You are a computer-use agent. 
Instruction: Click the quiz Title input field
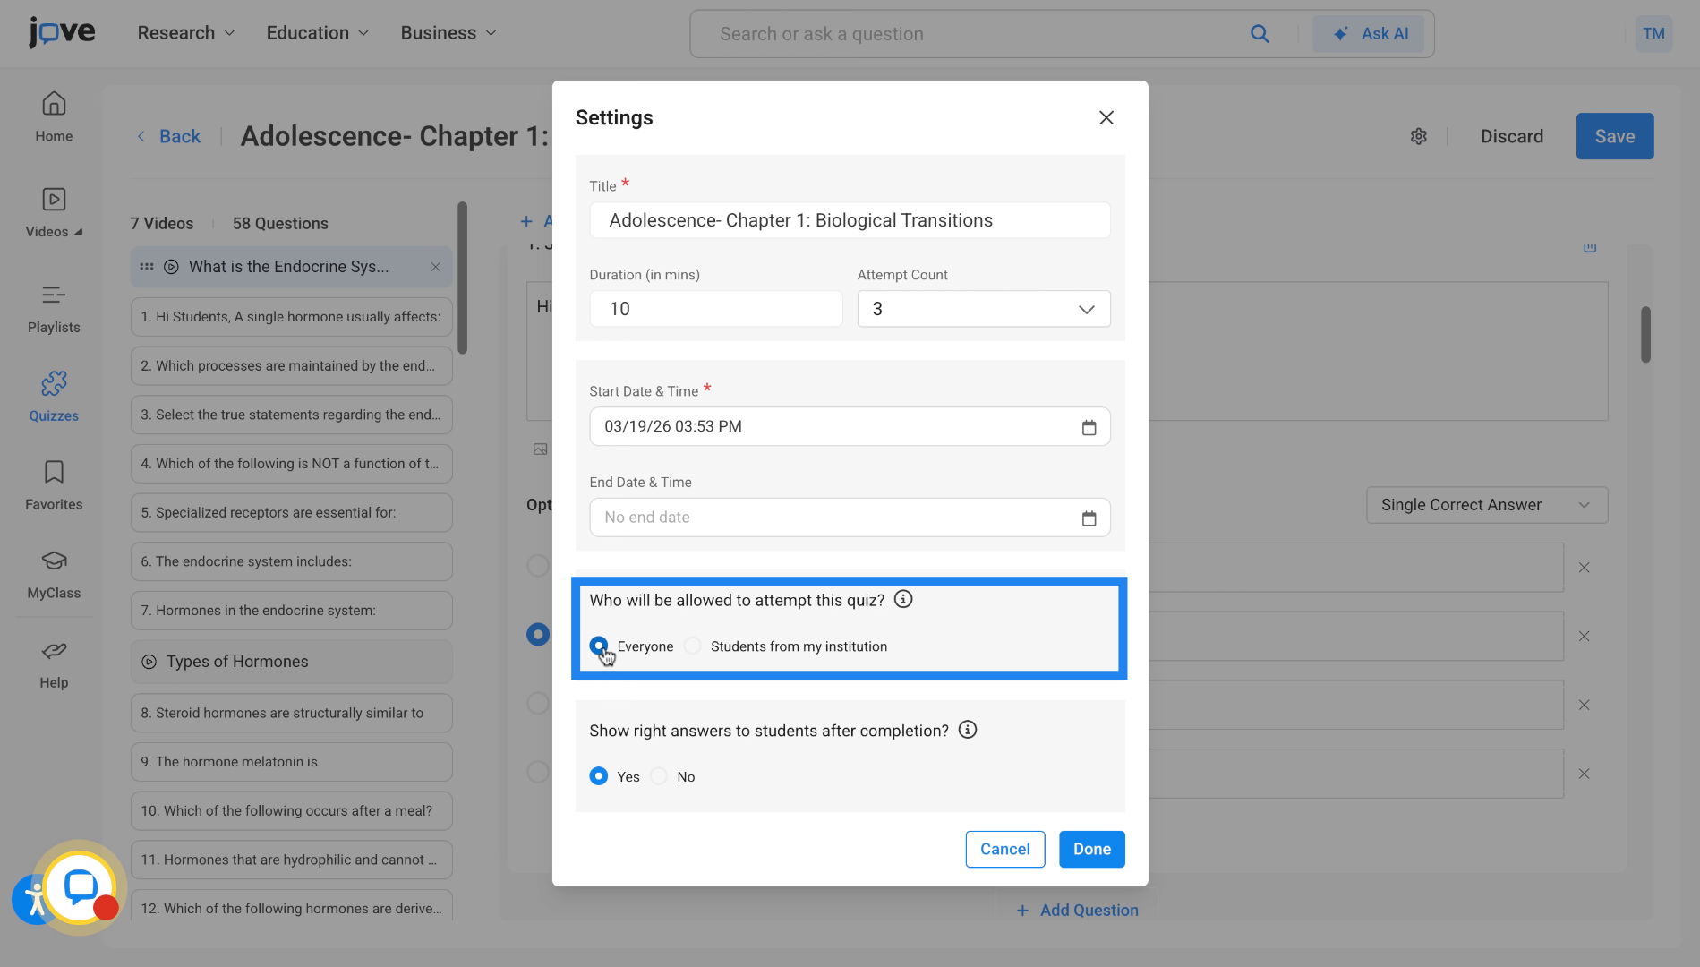tap(849, 220)
